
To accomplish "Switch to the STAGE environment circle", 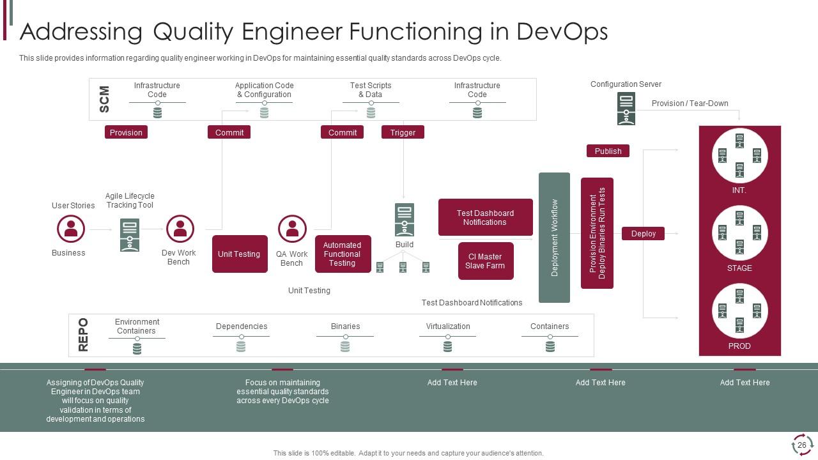I will (739, 233).
